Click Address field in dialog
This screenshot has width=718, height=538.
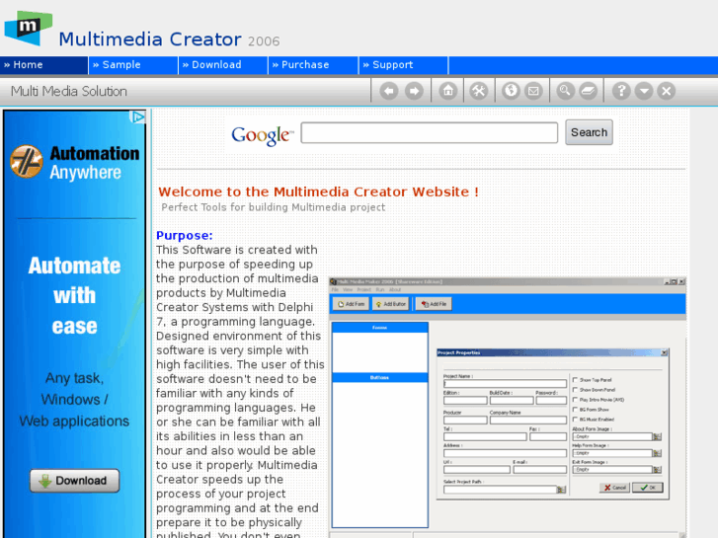tap(505, 453)
